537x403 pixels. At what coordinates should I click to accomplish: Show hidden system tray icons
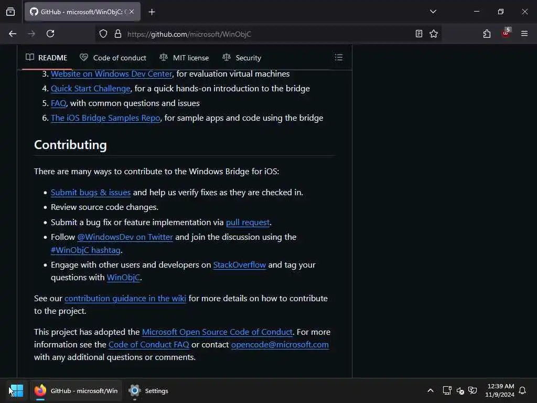pyautogui.click(x=431, y=390)
